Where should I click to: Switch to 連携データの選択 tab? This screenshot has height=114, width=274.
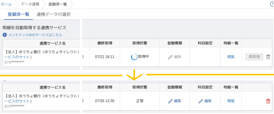pyautogui.click(x=54, y=15)
